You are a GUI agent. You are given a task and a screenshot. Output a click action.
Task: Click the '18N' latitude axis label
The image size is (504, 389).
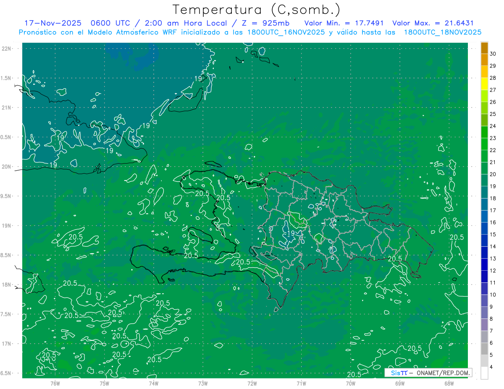(x=7, y=285)
